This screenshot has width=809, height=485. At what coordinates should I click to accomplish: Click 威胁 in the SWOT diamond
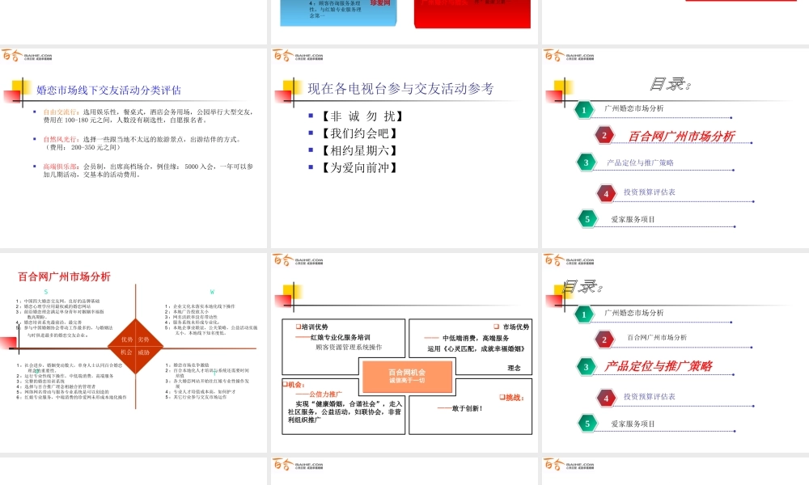point(143,352)
